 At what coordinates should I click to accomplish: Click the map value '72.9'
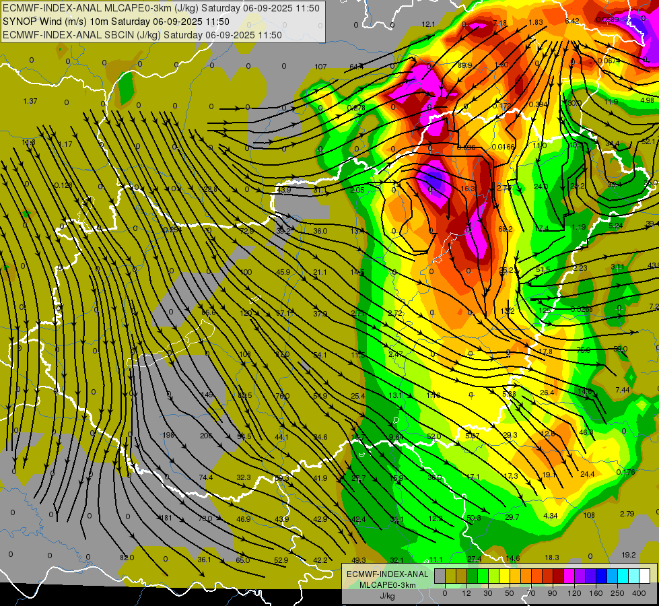[247, 231]
